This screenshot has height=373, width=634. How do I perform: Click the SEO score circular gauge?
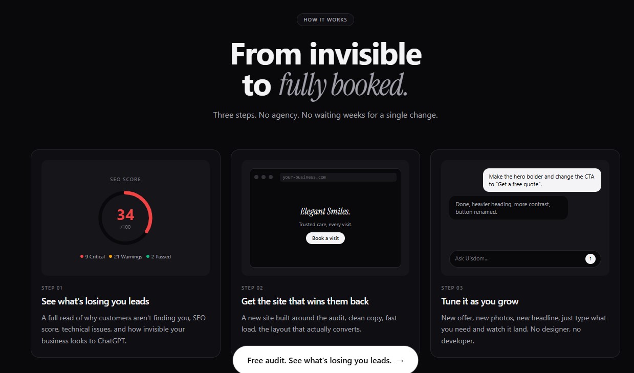(125, 218)
